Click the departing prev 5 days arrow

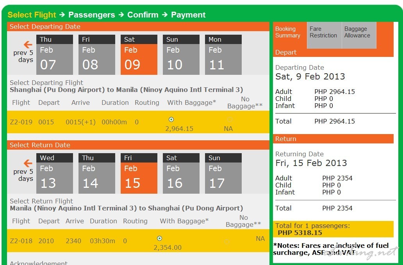(28, 44)
